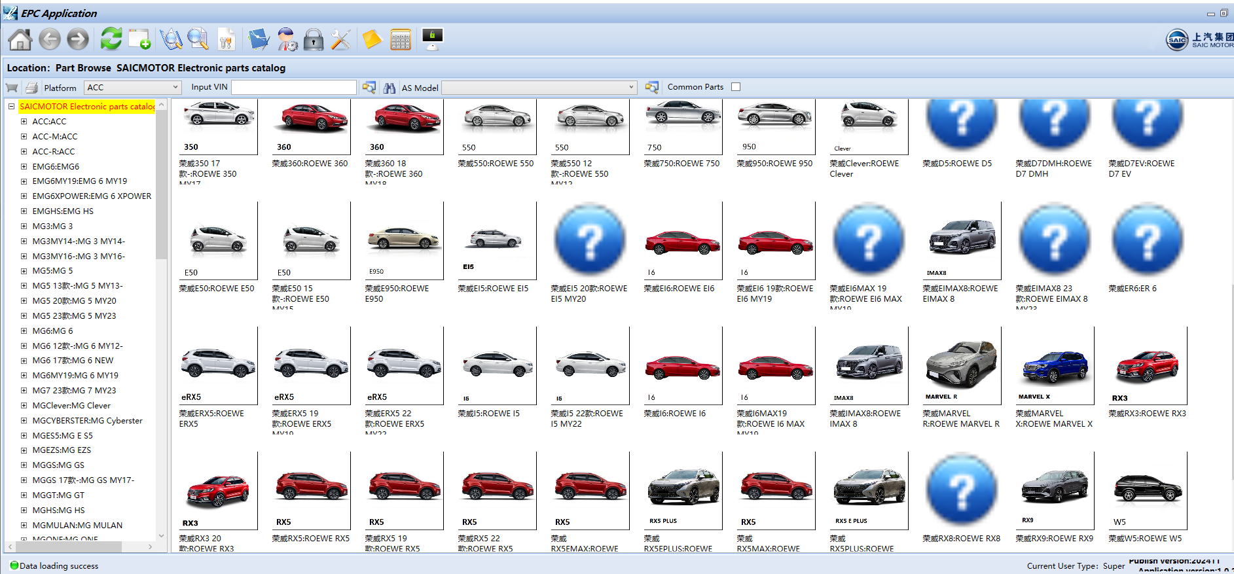Expand the MG5:MG 5 tree node
This screenshot has width=1234, height=574.
[24, 270]
